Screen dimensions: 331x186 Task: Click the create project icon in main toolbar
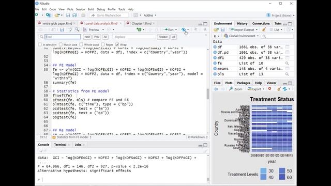[48, 15]
